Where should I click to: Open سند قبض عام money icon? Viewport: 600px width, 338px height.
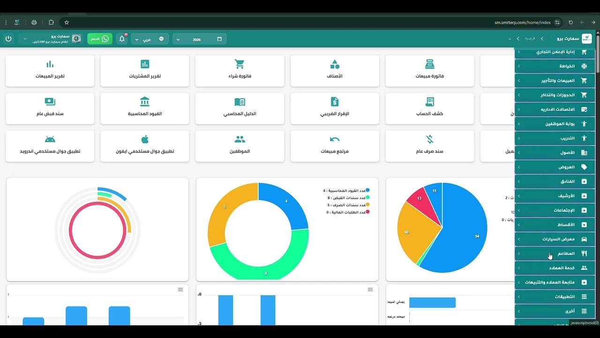(50, 102)
